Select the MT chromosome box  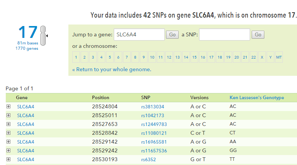tap(279, 57)
